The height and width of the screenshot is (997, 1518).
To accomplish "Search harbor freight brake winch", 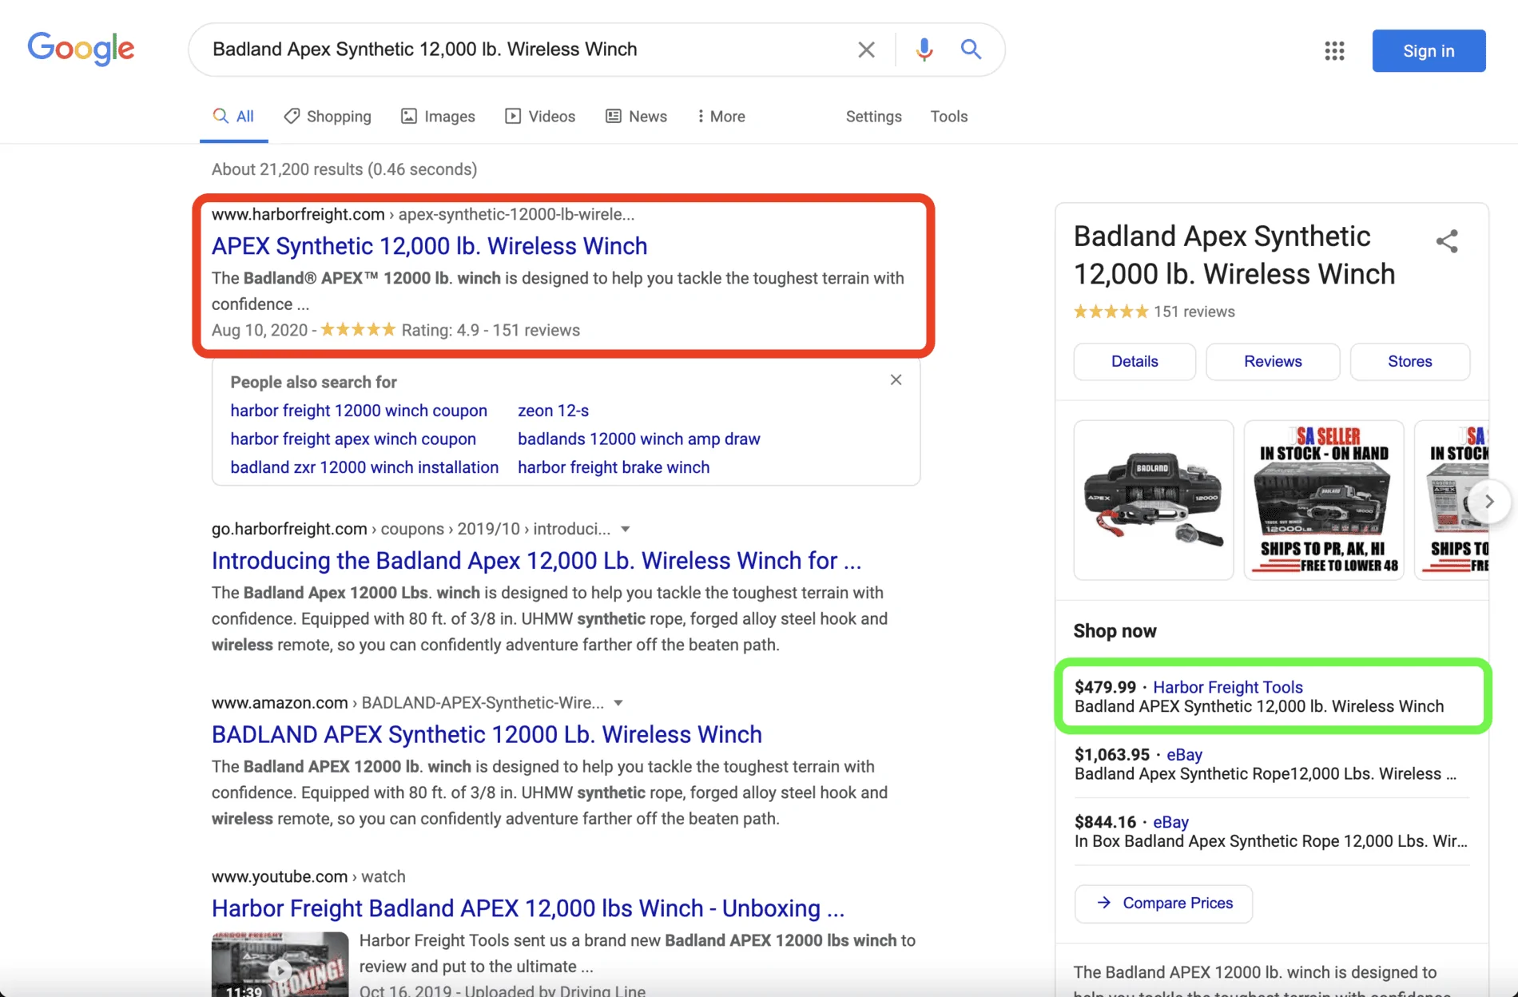I will (x=614, y=467).
